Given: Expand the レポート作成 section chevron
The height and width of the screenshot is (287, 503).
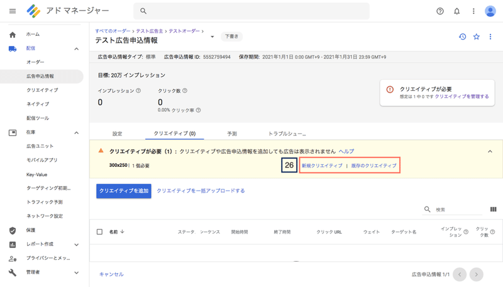Looking at the screenshot, I should (x=76, y=245).
